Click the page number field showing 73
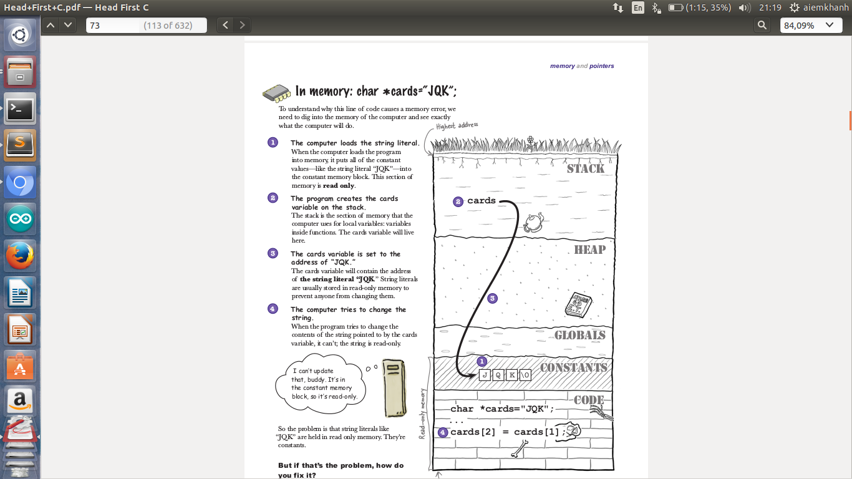Viewport: 852px width, 479px height. coord(112,26)
